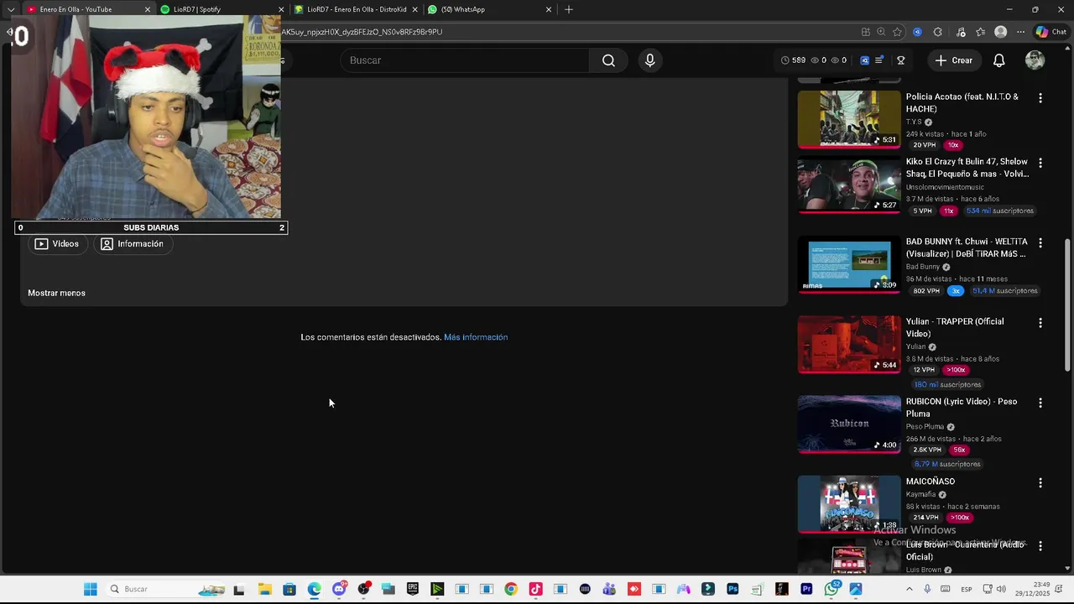Open the browser three-dot settings menu
This screenshot has height=604, width=1074.
1020,32
